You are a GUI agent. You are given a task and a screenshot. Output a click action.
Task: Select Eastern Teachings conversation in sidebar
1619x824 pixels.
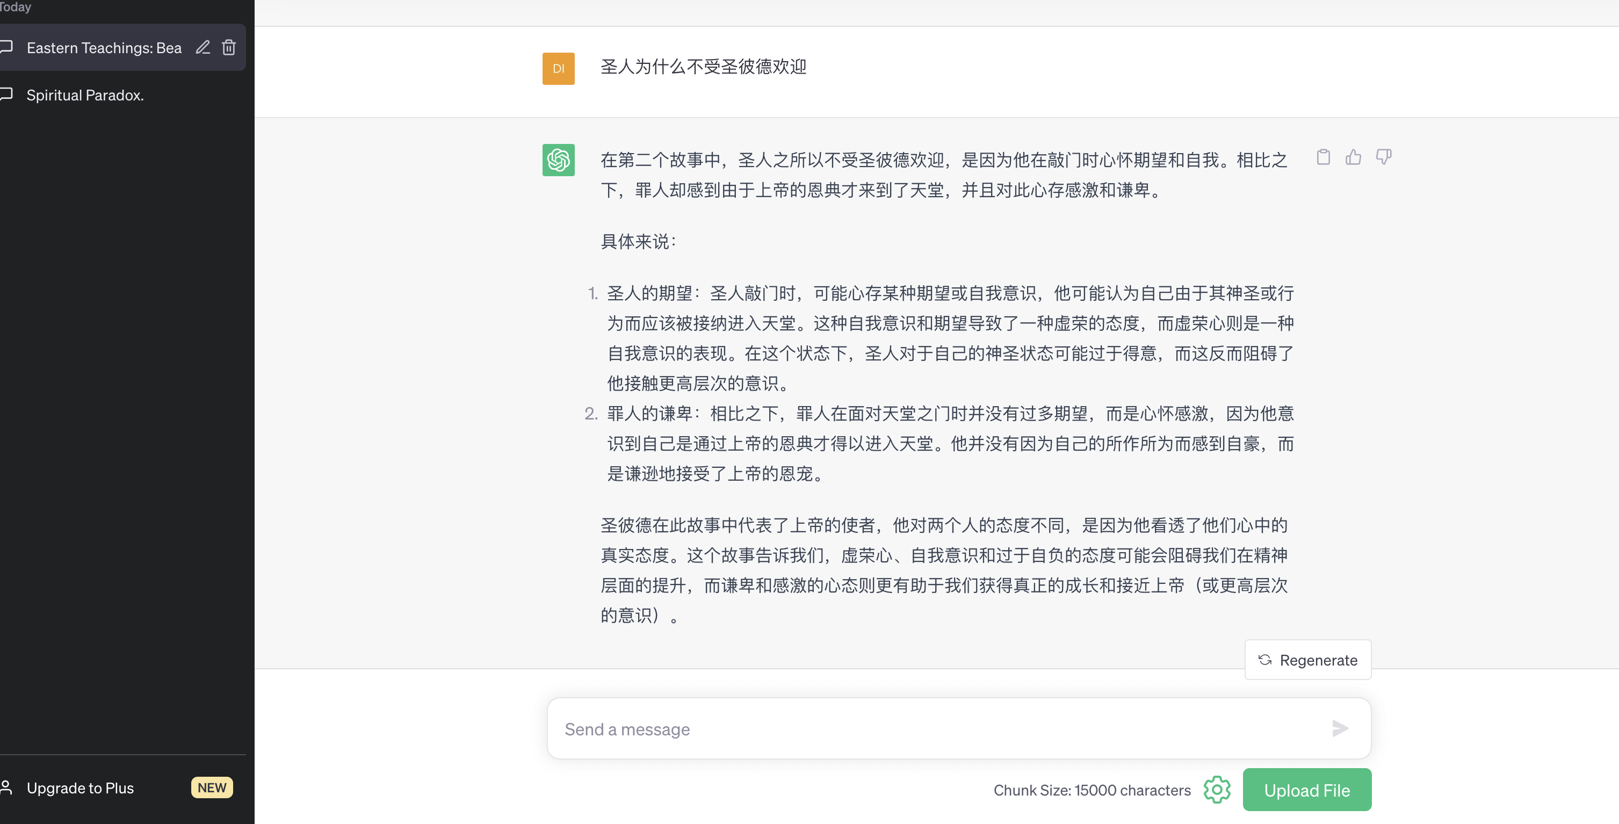click(104, 48)
